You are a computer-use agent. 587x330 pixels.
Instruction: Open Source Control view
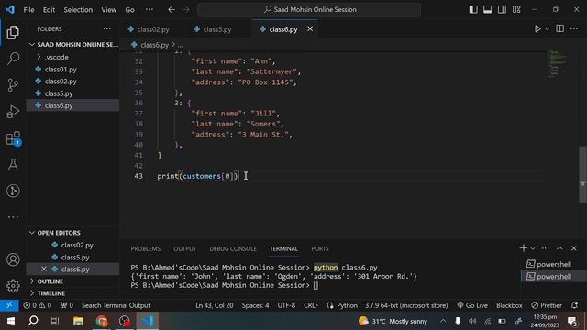pos(13,85)
